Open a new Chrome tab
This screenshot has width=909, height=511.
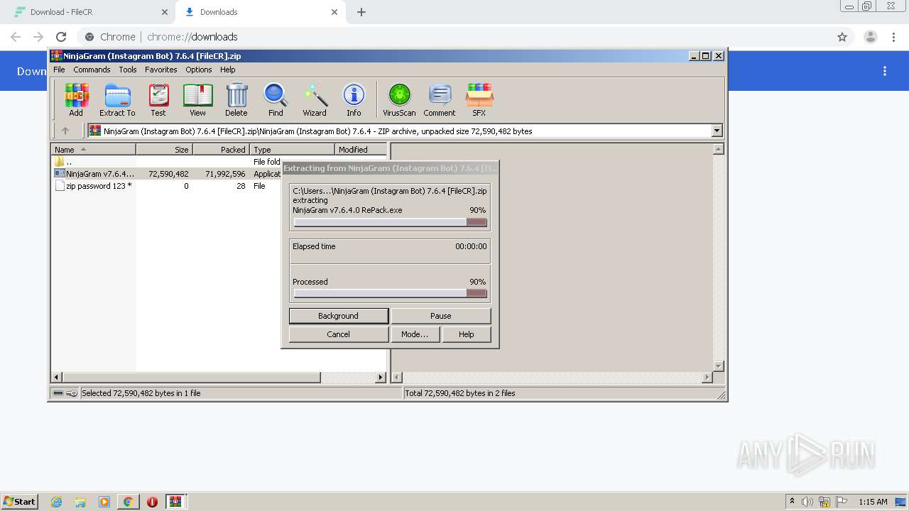tap(361, 12)
